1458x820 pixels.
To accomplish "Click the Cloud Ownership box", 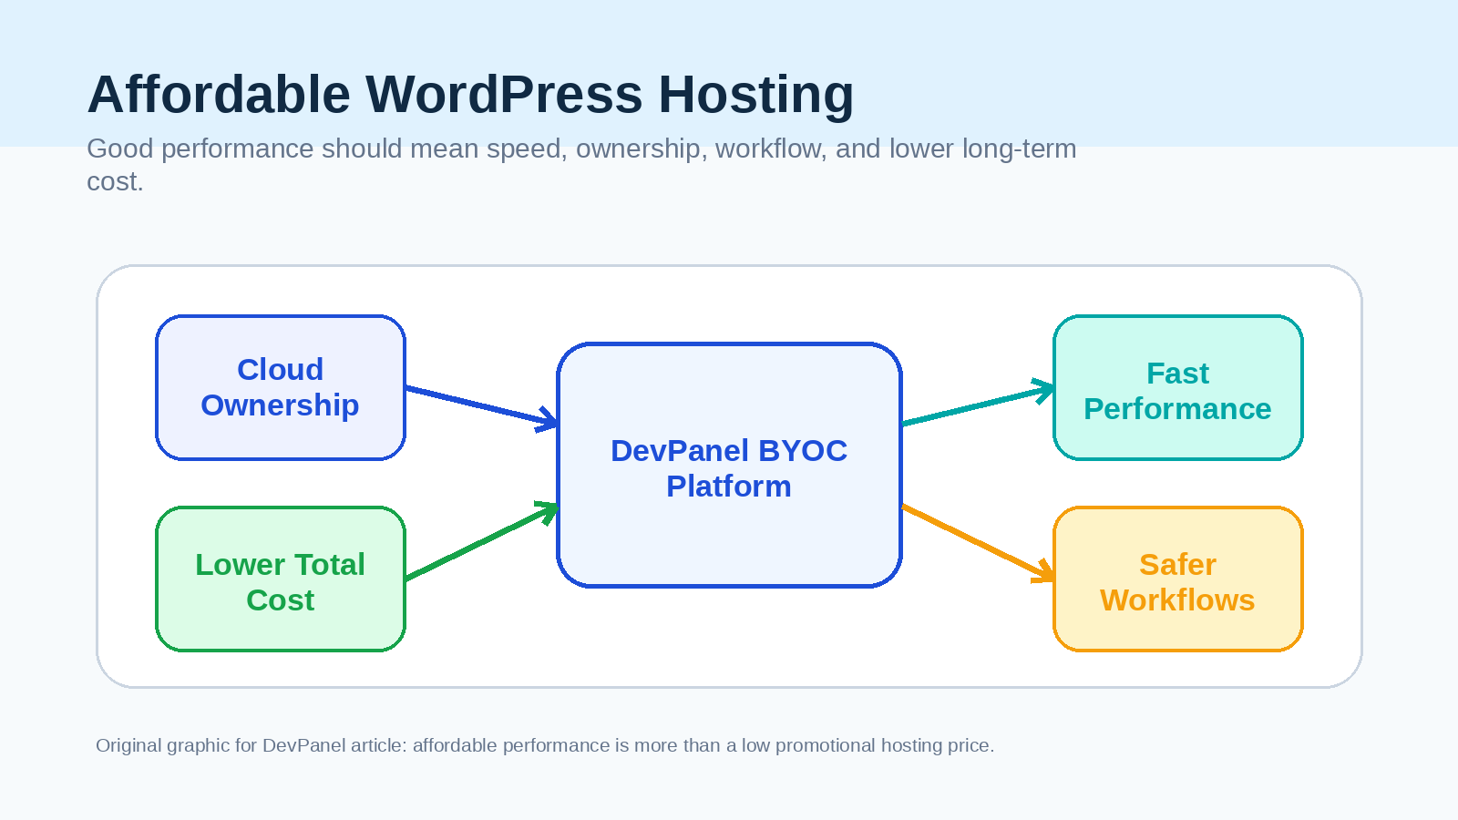I will 281,387.
